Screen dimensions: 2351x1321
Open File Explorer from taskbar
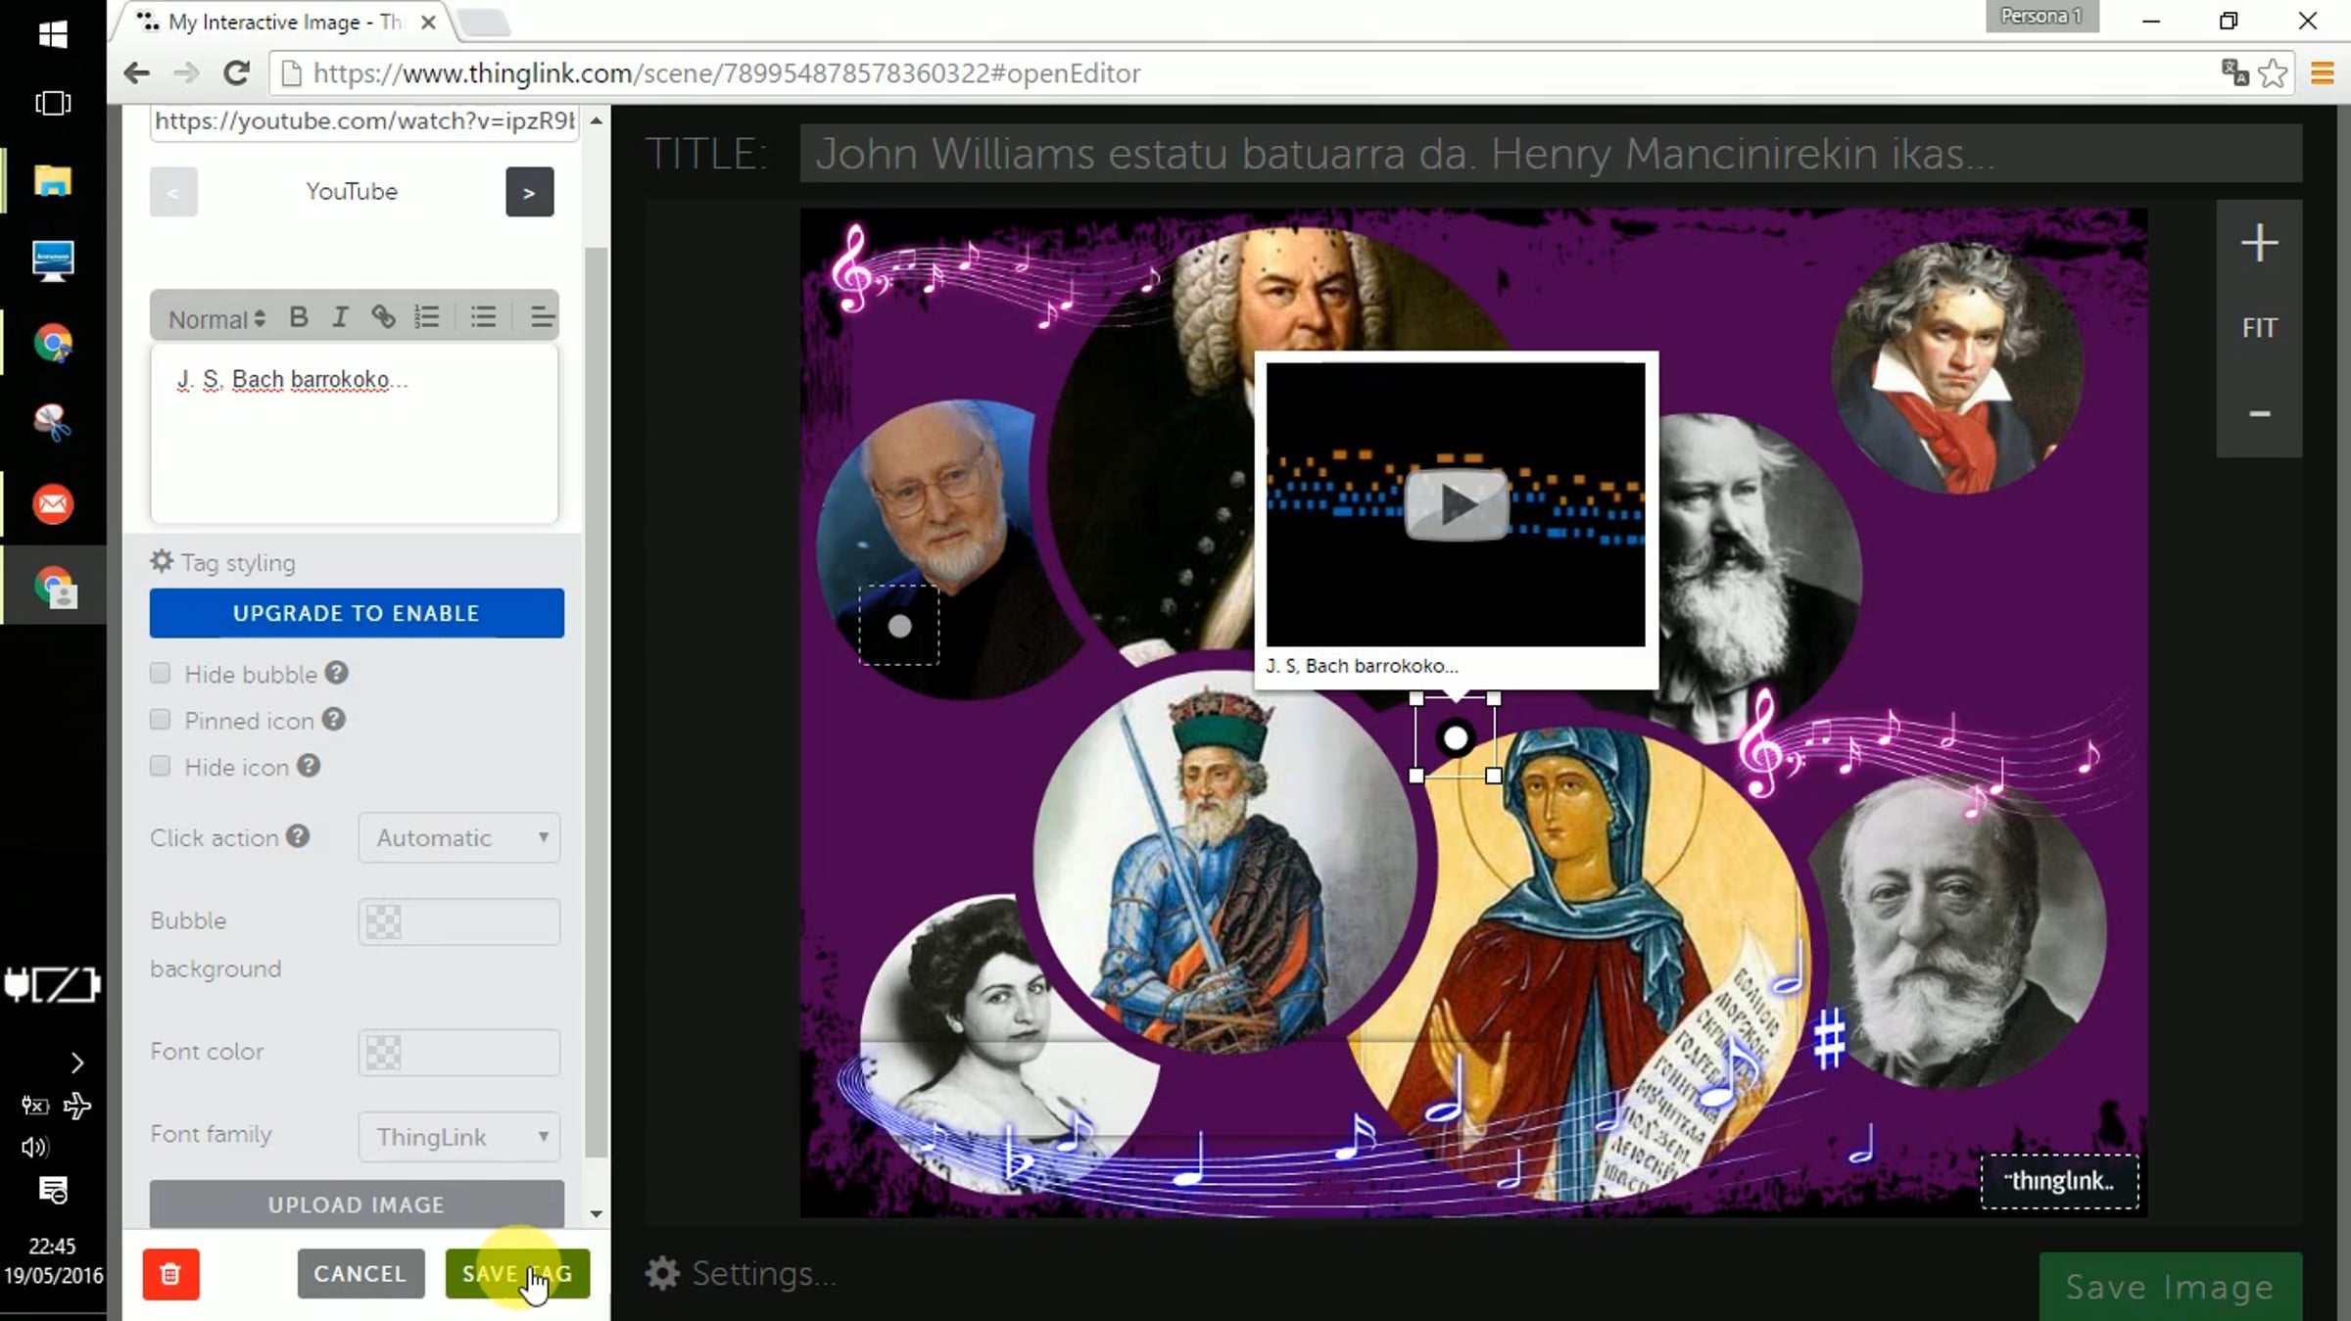click(53, 182)
